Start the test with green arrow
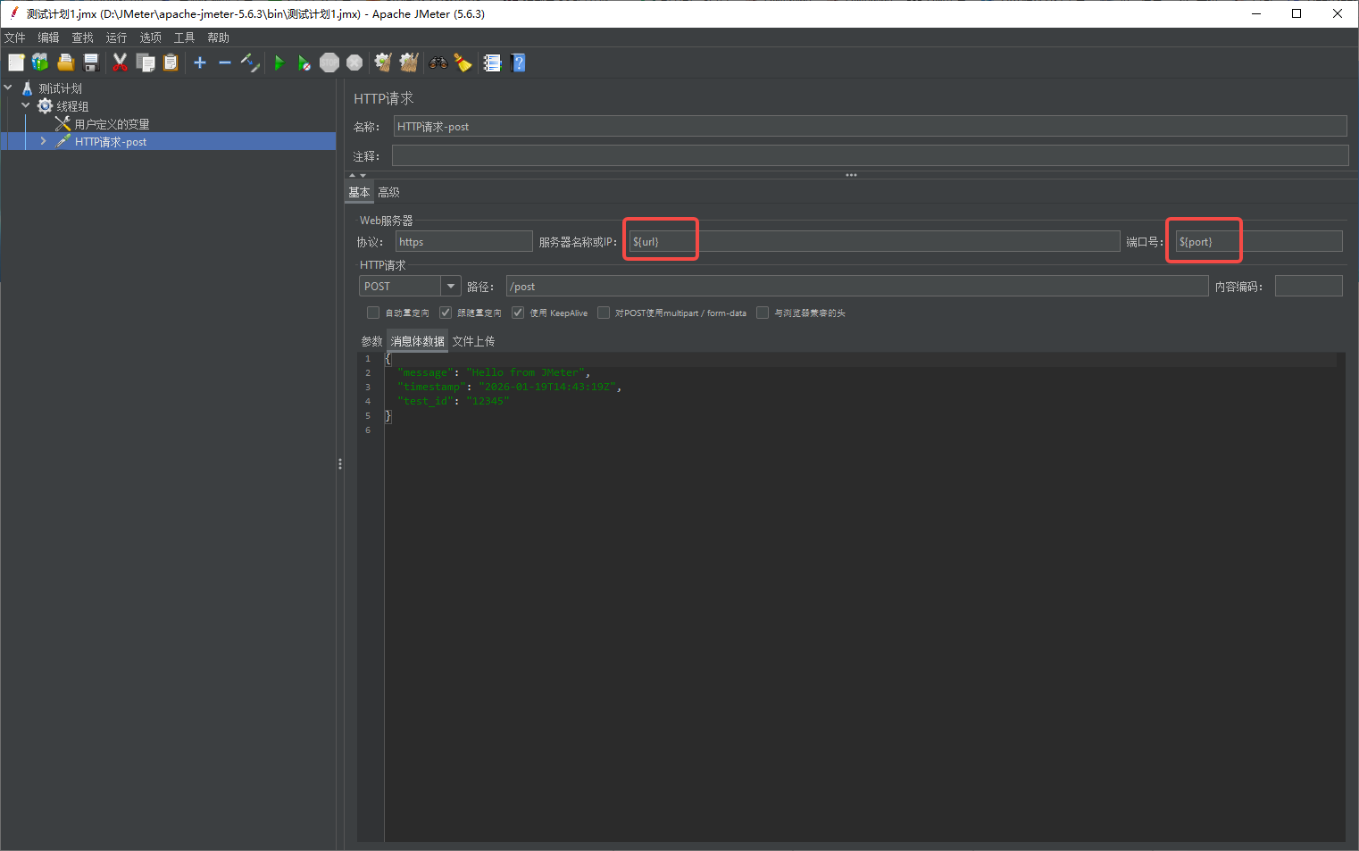 click(x=279, y=63)
